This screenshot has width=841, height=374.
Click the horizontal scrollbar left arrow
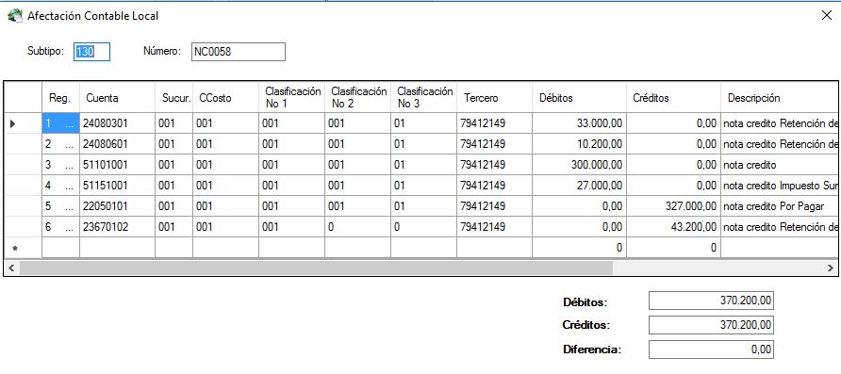tap(10, 267)
